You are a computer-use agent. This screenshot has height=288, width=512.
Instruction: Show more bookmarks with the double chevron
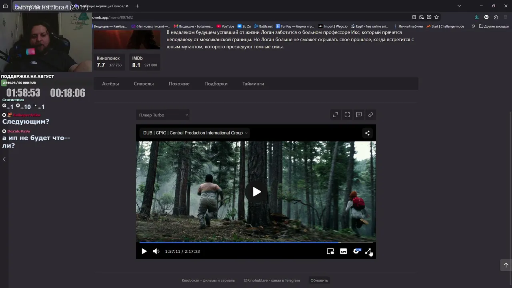click(473, 26)
